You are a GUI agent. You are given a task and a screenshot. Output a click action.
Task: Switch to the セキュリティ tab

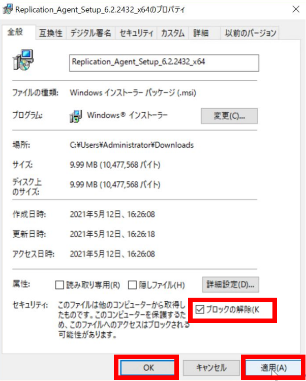click(136, 33)
